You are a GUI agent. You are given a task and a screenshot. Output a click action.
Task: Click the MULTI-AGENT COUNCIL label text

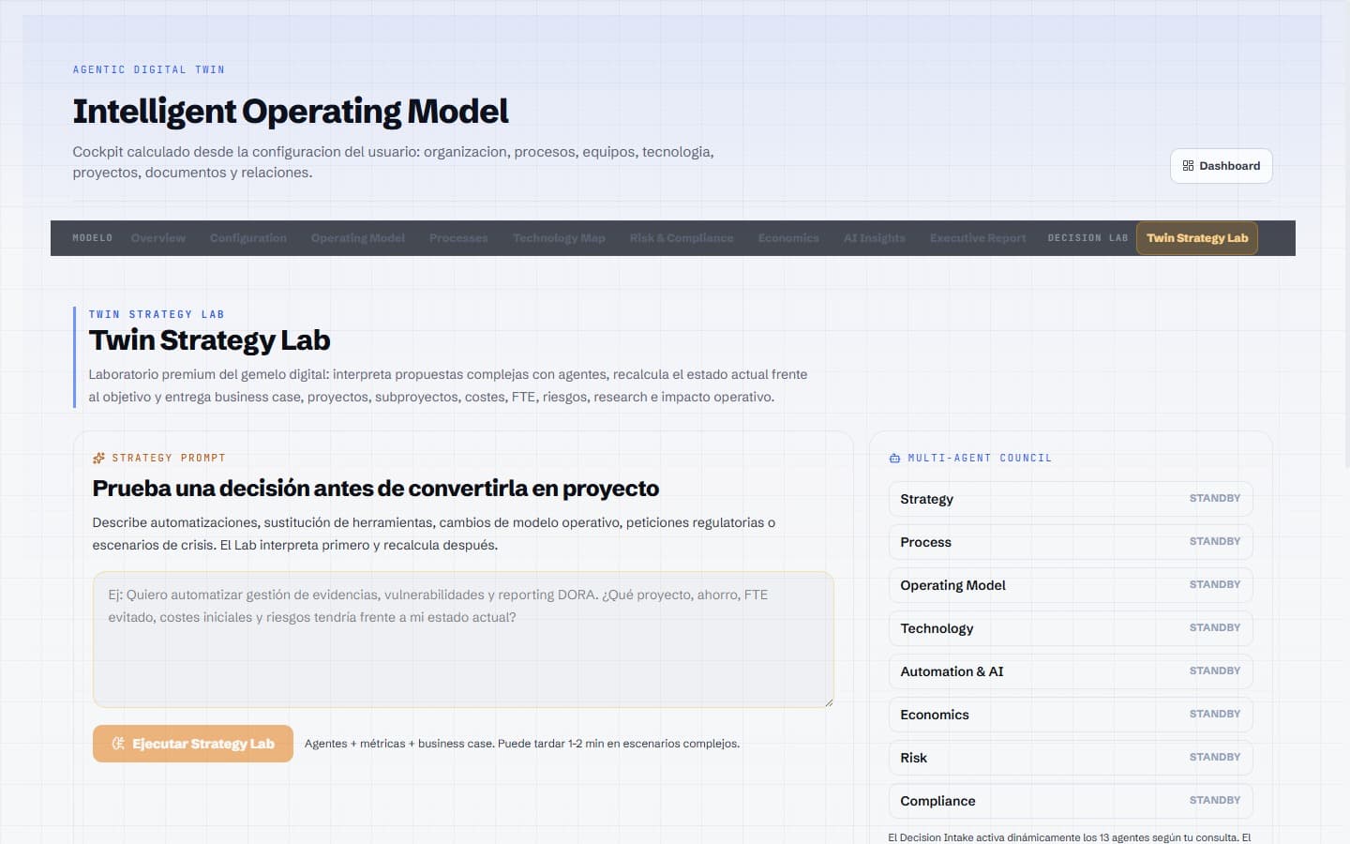tap(980, 458)
